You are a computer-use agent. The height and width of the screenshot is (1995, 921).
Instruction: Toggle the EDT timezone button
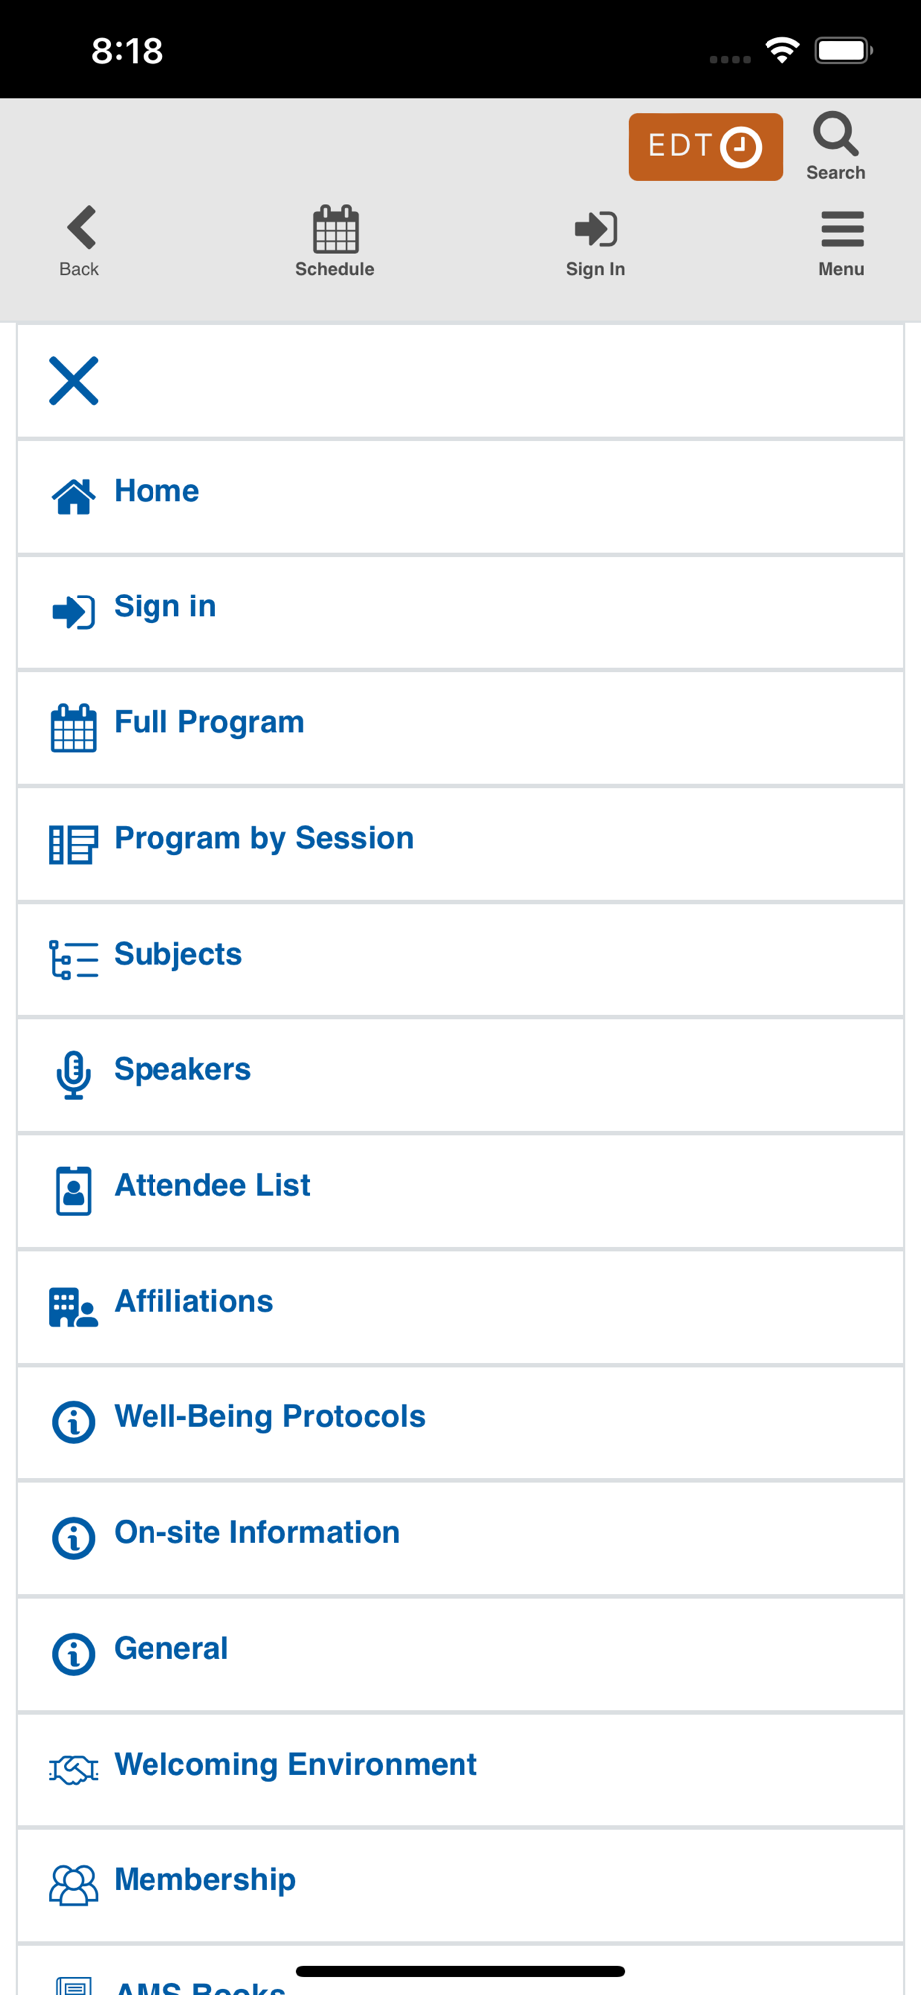point(705,147)
